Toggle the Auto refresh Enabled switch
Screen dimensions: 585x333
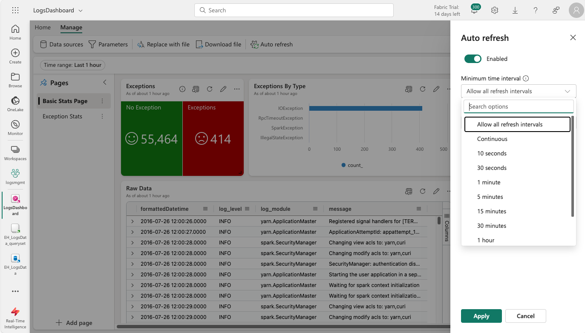click(473, 59)
